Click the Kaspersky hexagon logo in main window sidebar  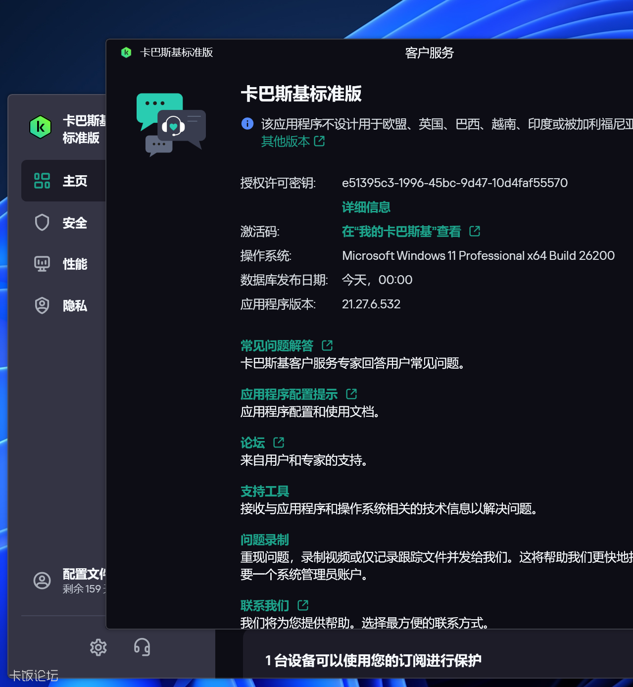pyautogui.click(x=41, y=127)
